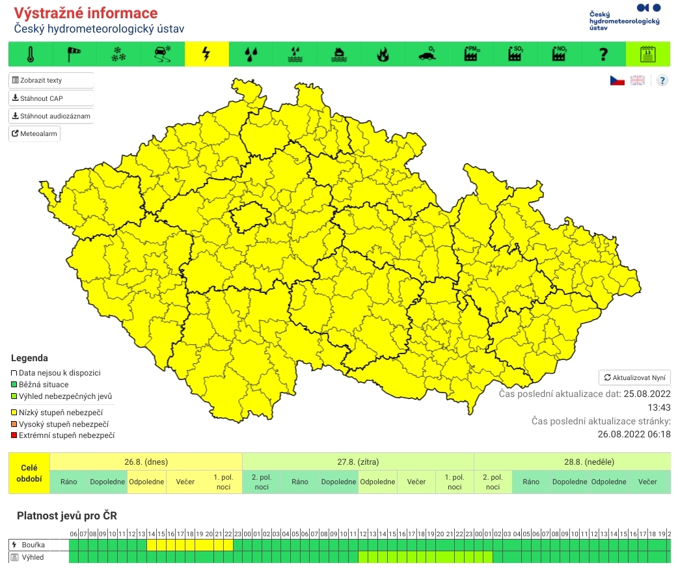The image size is (678, 576).
Task: Select the fire danger flame icon
Action: 383,54
